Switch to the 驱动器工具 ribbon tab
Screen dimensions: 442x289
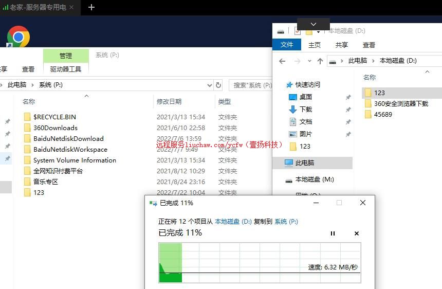click(65, 69)
